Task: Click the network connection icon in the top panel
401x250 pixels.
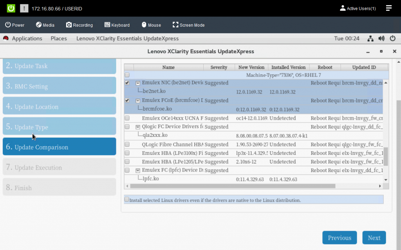Action: 370,39
